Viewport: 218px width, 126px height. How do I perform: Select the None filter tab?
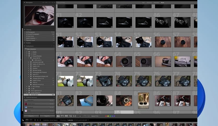(162, 3)
